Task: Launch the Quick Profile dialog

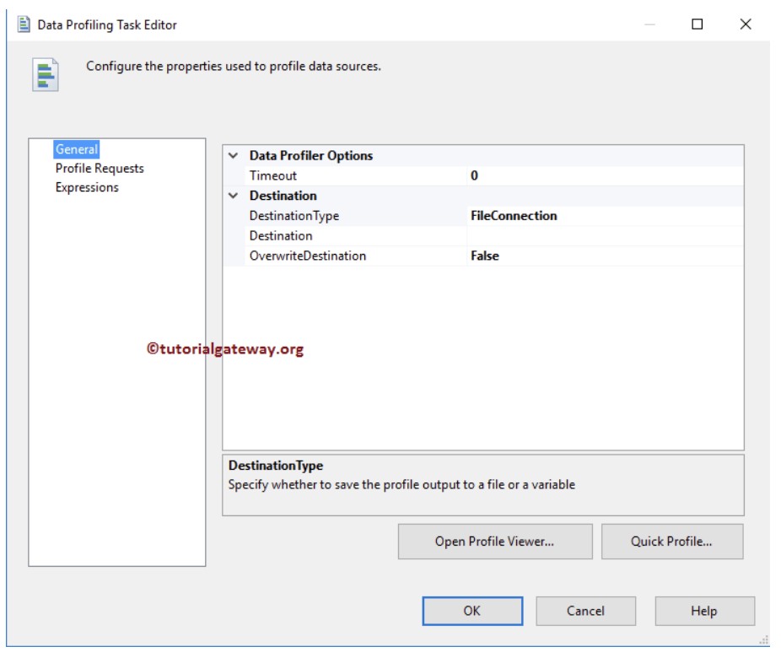Action: (672, 542)
